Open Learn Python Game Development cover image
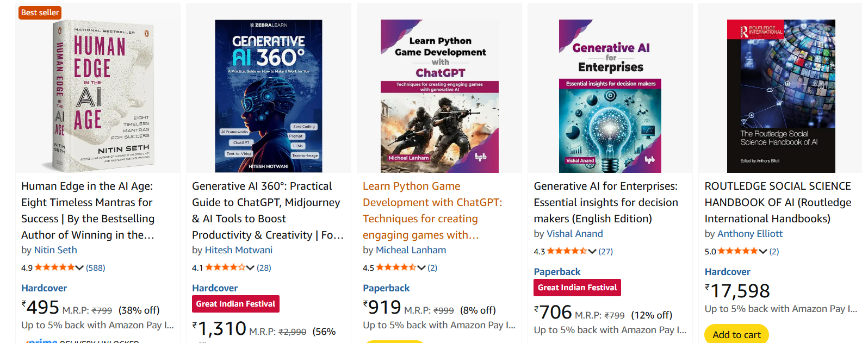862x343 pixels. [439, 96]
